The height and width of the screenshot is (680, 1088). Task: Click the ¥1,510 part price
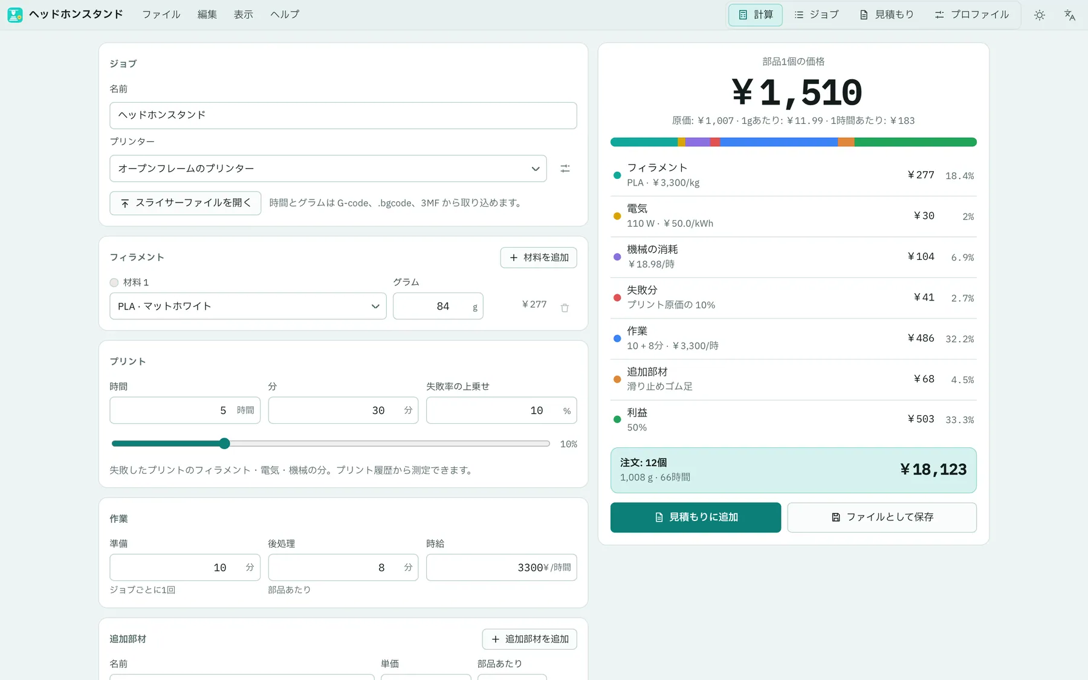(x=797, y=93)
